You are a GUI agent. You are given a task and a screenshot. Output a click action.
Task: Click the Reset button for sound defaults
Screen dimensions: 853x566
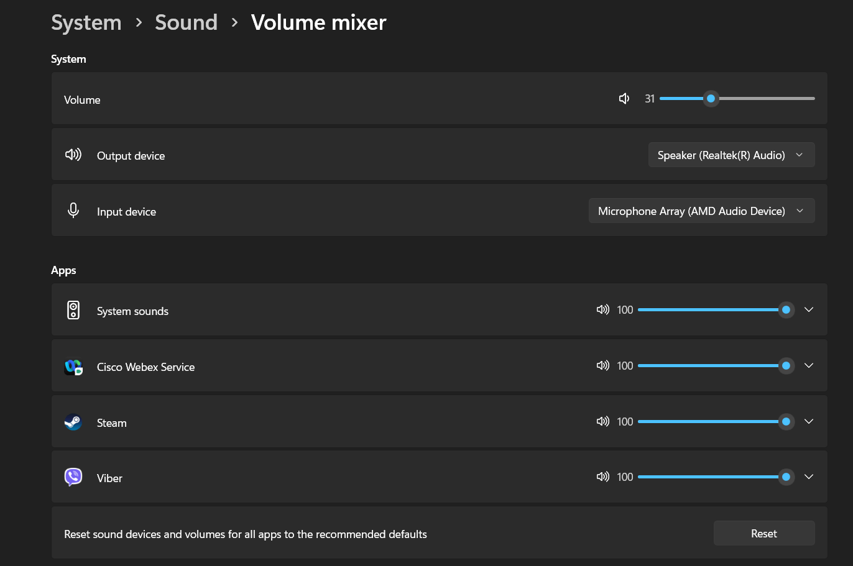coord(763,533)
